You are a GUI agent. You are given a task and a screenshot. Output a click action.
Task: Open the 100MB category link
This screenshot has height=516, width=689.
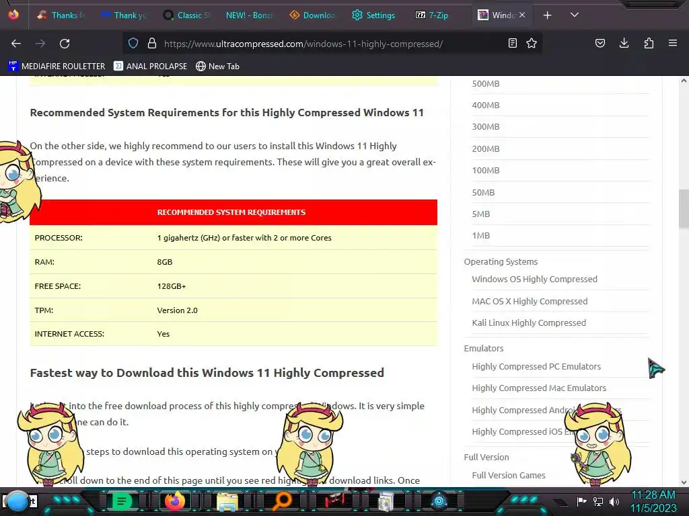pos(486,170)
